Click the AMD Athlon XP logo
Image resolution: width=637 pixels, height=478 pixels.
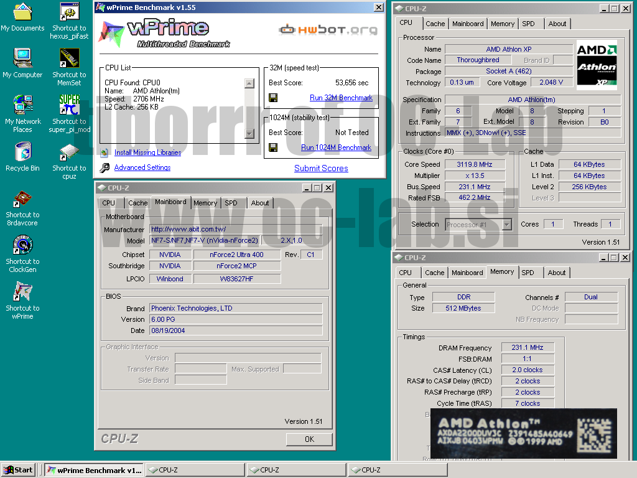pos(597,65)
